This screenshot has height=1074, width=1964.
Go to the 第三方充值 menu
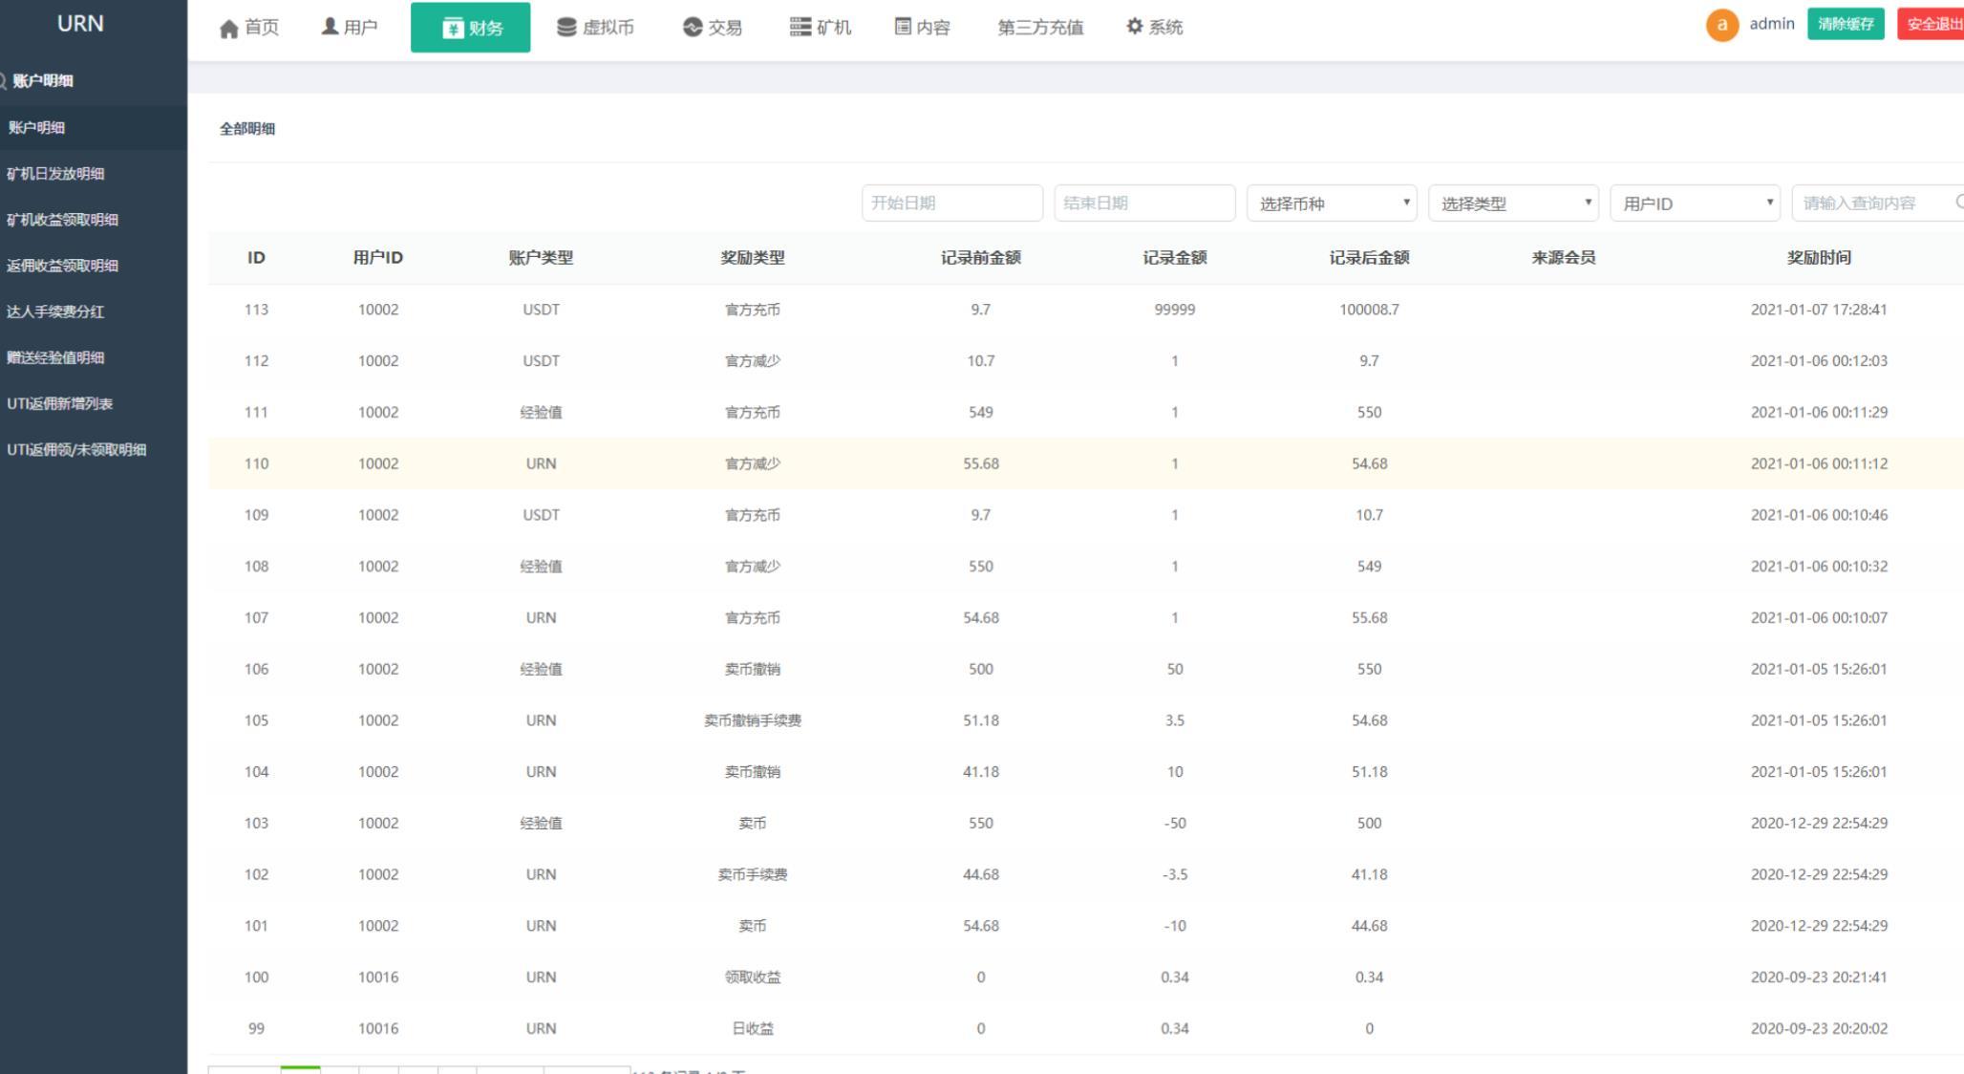coord(1040,27)
